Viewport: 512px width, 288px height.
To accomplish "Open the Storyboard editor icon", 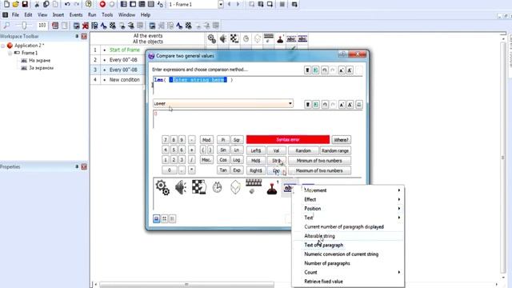I will tap(124, 4).
